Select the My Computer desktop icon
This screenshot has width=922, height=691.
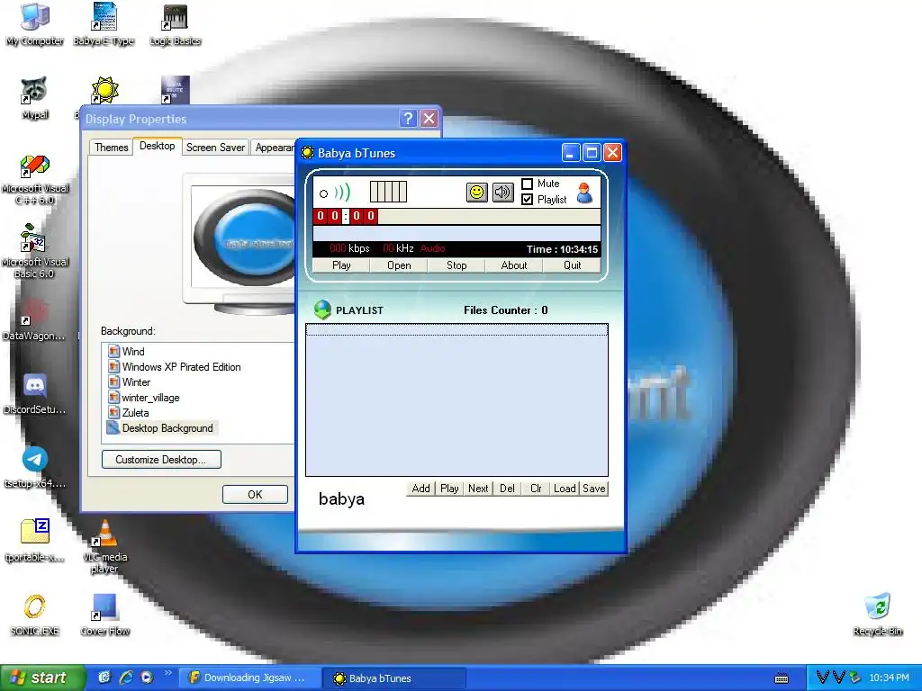(35, 24)
